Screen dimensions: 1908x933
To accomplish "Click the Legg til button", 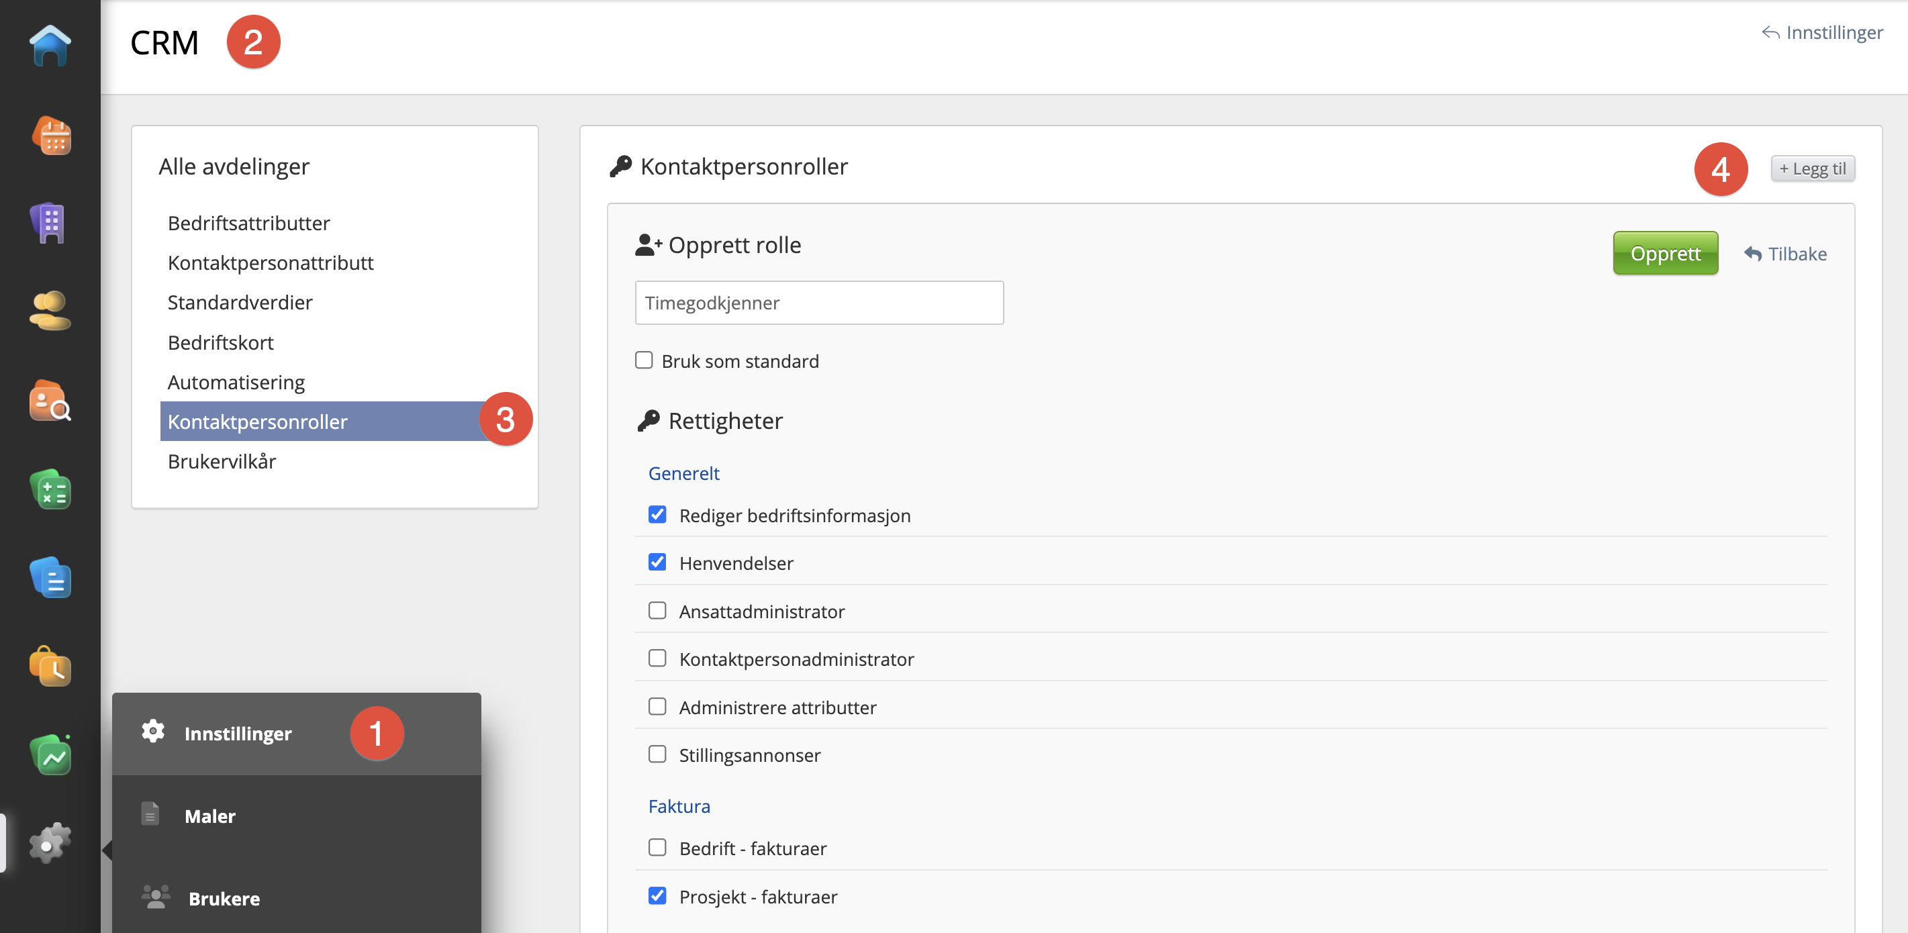I will coord(1812,169).
